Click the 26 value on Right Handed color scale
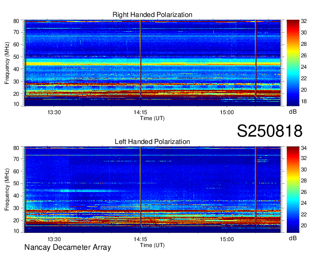This screenshot has width=312, height=253. click(x=304, y=55)
